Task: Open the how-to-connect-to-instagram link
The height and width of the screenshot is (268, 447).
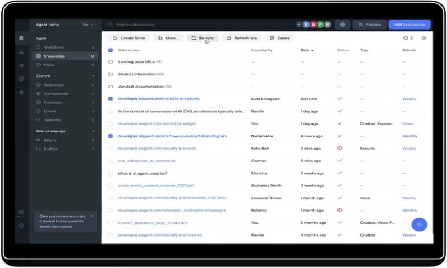Action: [x=173, y=136]
